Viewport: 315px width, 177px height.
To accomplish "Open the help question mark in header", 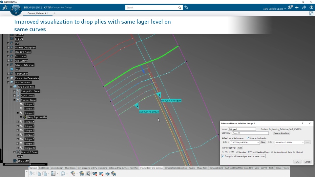I will 311,8.
